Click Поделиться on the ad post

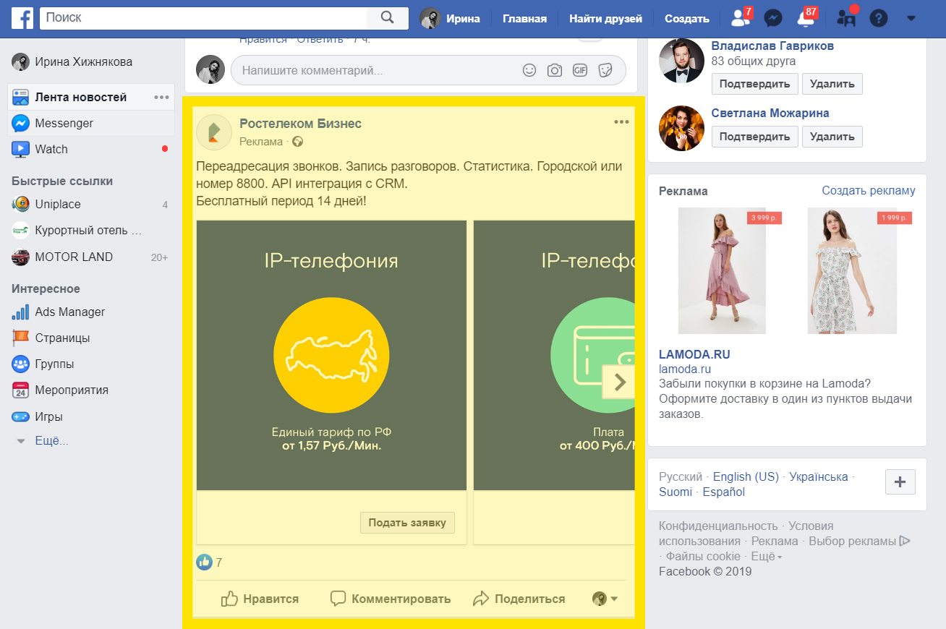(519, 599)
